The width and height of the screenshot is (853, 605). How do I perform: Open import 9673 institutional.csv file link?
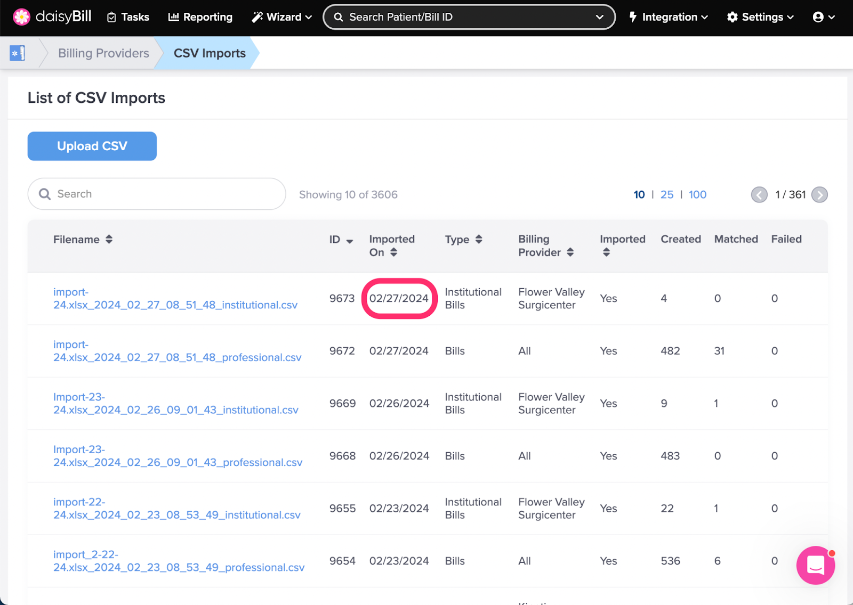coord(175,298)
